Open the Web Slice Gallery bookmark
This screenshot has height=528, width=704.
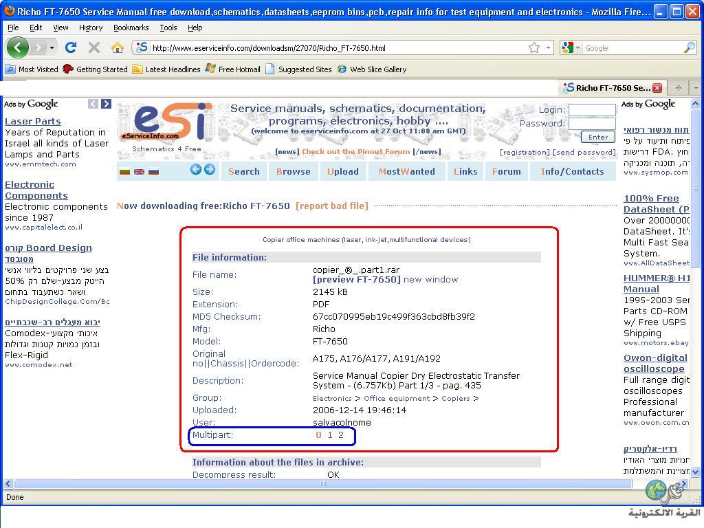click(x=372, y=69)
